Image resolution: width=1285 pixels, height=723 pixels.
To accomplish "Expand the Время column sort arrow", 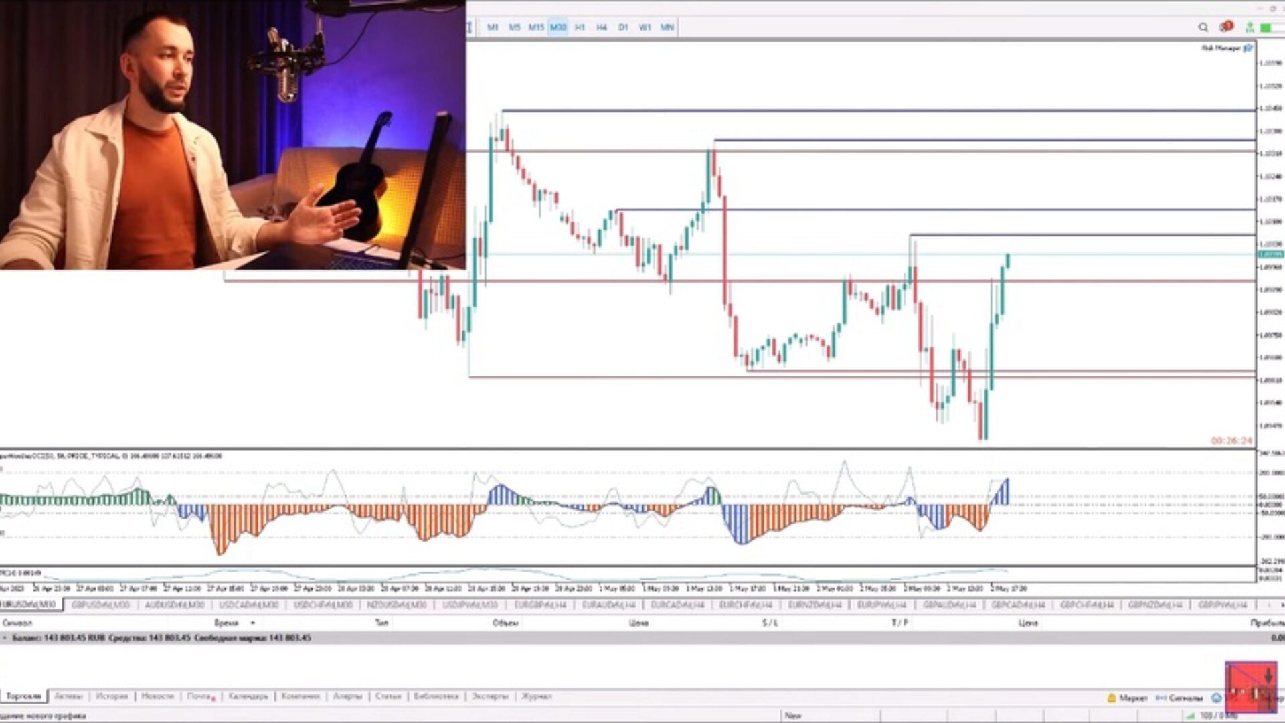I will click(x=253, y=623).
